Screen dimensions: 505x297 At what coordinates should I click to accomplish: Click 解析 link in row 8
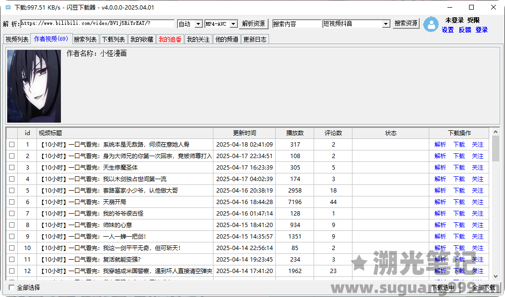pyautogui.click(x=440, y=225)
